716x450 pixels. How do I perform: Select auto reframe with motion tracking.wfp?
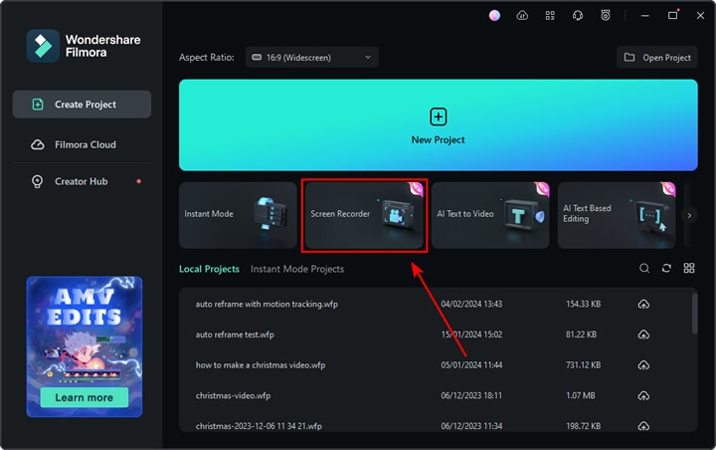[x=267, y=304]
